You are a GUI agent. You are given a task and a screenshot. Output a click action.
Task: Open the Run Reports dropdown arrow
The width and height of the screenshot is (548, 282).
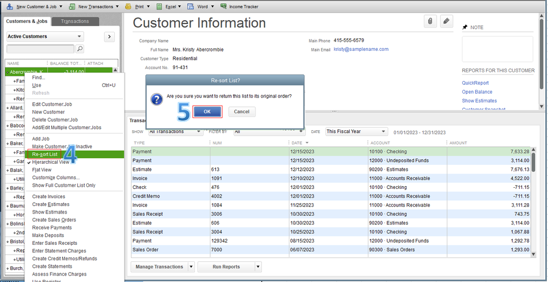[258, 267]
